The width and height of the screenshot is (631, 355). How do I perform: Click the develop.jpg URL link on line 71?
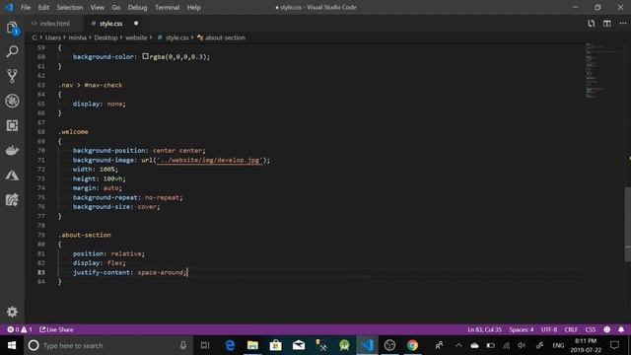pos(209,160)
